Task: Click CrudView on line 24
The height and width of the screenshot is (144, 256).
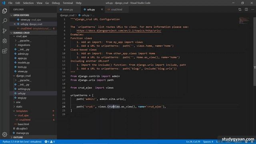Action: coord(114,107)
